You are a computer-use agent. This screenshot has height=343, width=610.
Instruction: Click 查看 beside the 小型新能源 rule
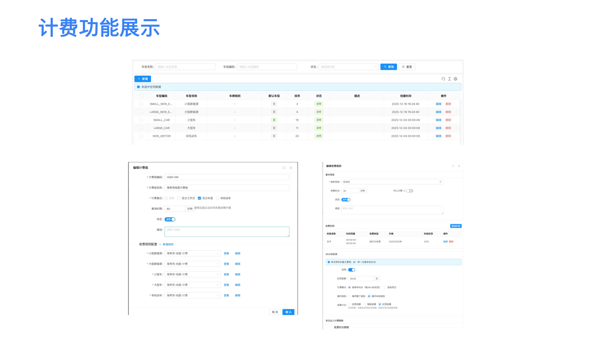point(226,253)
